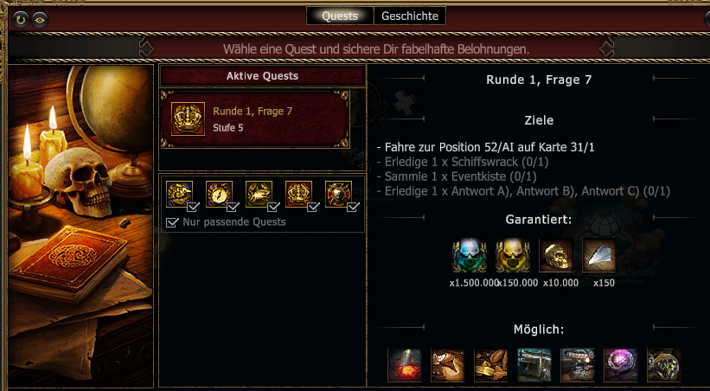Image resolution: width=710 pixels, height=391 pixels.
Task: Click the silver x150 reward icon
Action: [599, 255]
